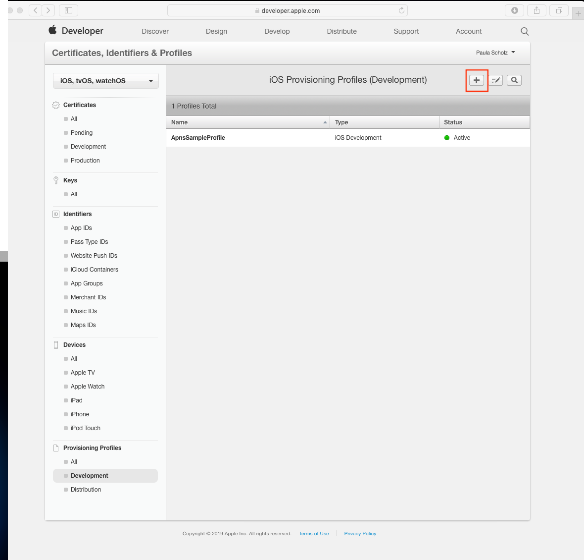Image resolution: width=584 pixels, height=560 pixels.
Task: Open the Support menu
Action: point(406,31)
